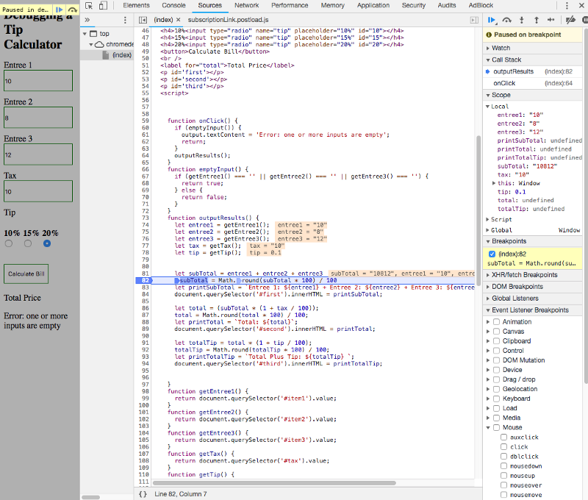The height and width of the screenshot is (500, 588).
Task: Enable the auxclick mouse event checkbox
Action: (x=503, y=437)
